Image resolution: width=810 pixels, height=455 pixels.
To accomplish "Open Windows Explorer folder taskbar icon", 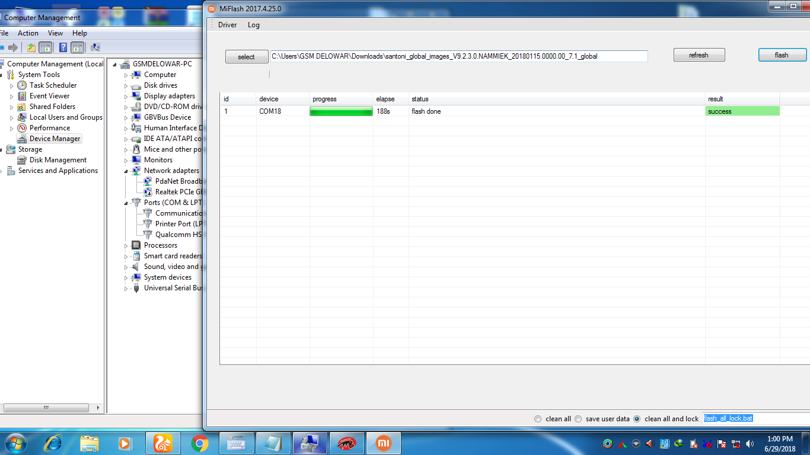I will (90, 443).
